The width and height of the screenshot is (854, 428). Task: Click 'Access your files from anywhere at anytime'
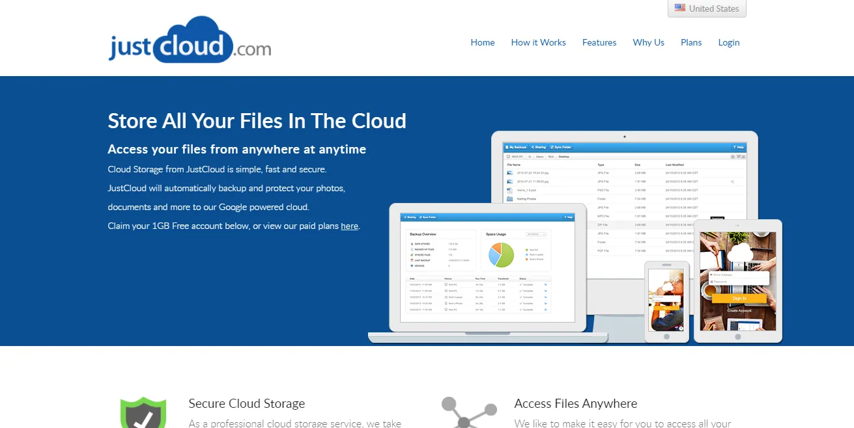click(x=237, y=149)
